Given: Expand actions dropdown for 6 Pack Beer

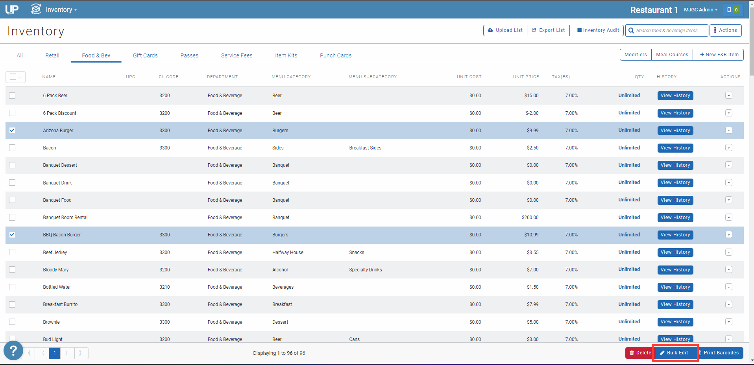Looking at the screenshot, I should [x=728, y=96].
